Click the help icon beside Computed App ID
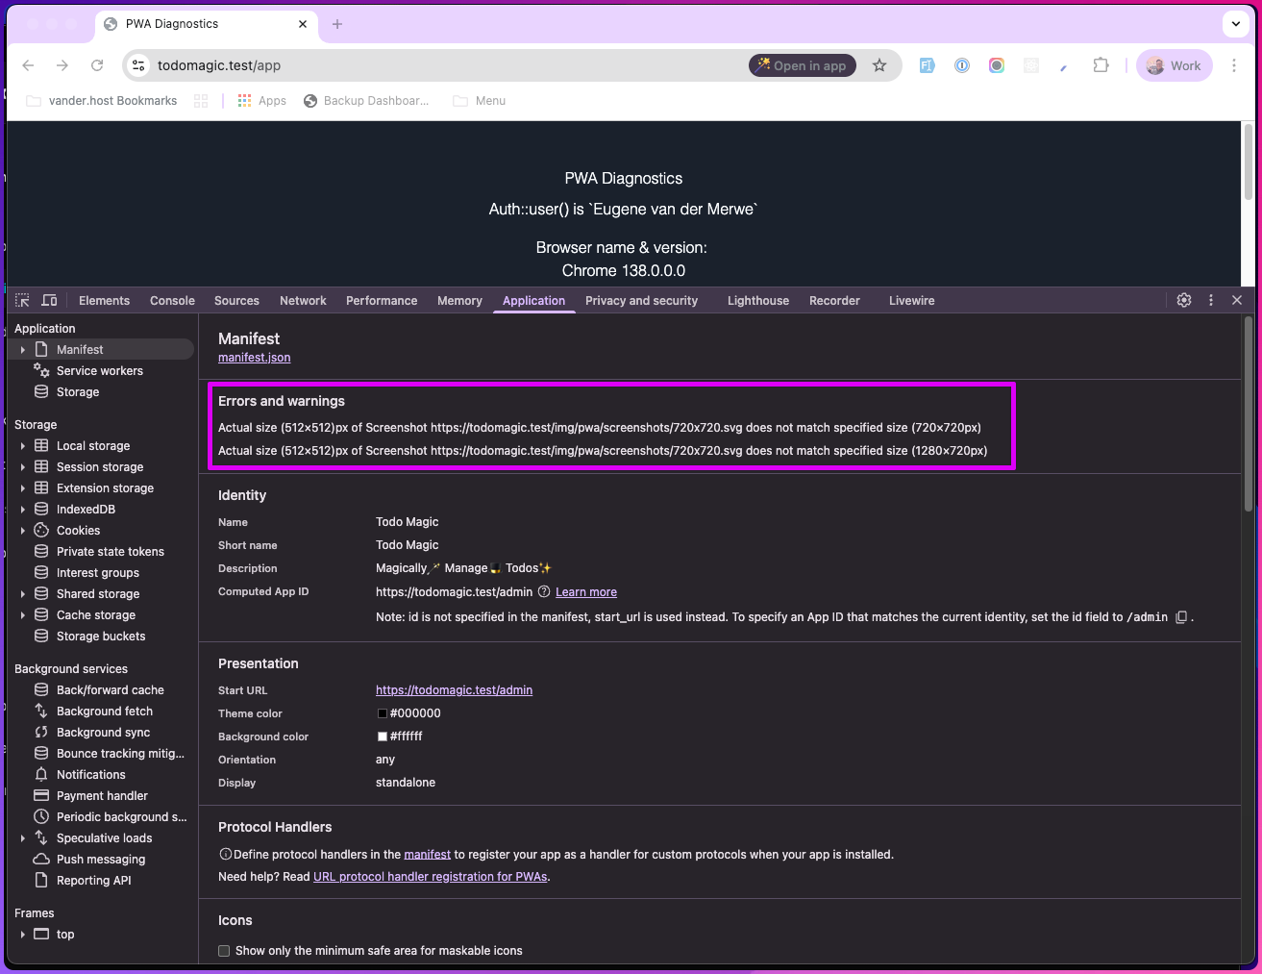Image resolution: width=1262 pixels, height=974 pixels. tap(544, 591)
